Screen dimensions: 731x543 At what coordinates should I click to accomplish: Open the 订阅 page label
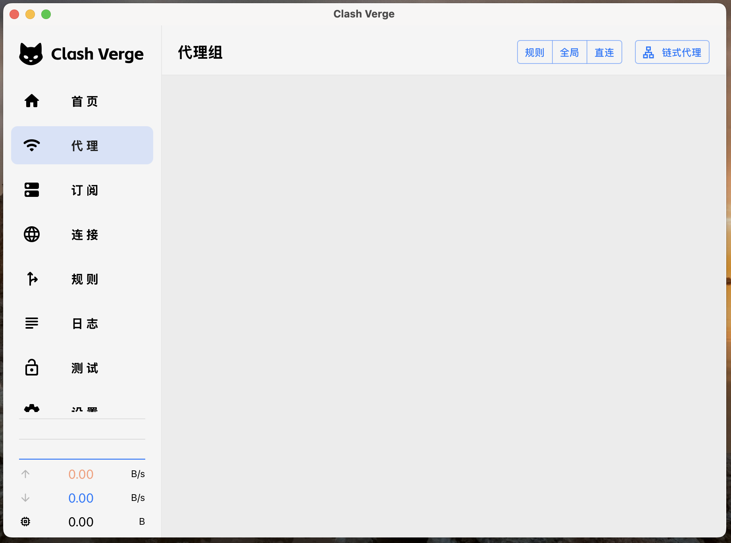coord(85,190)
